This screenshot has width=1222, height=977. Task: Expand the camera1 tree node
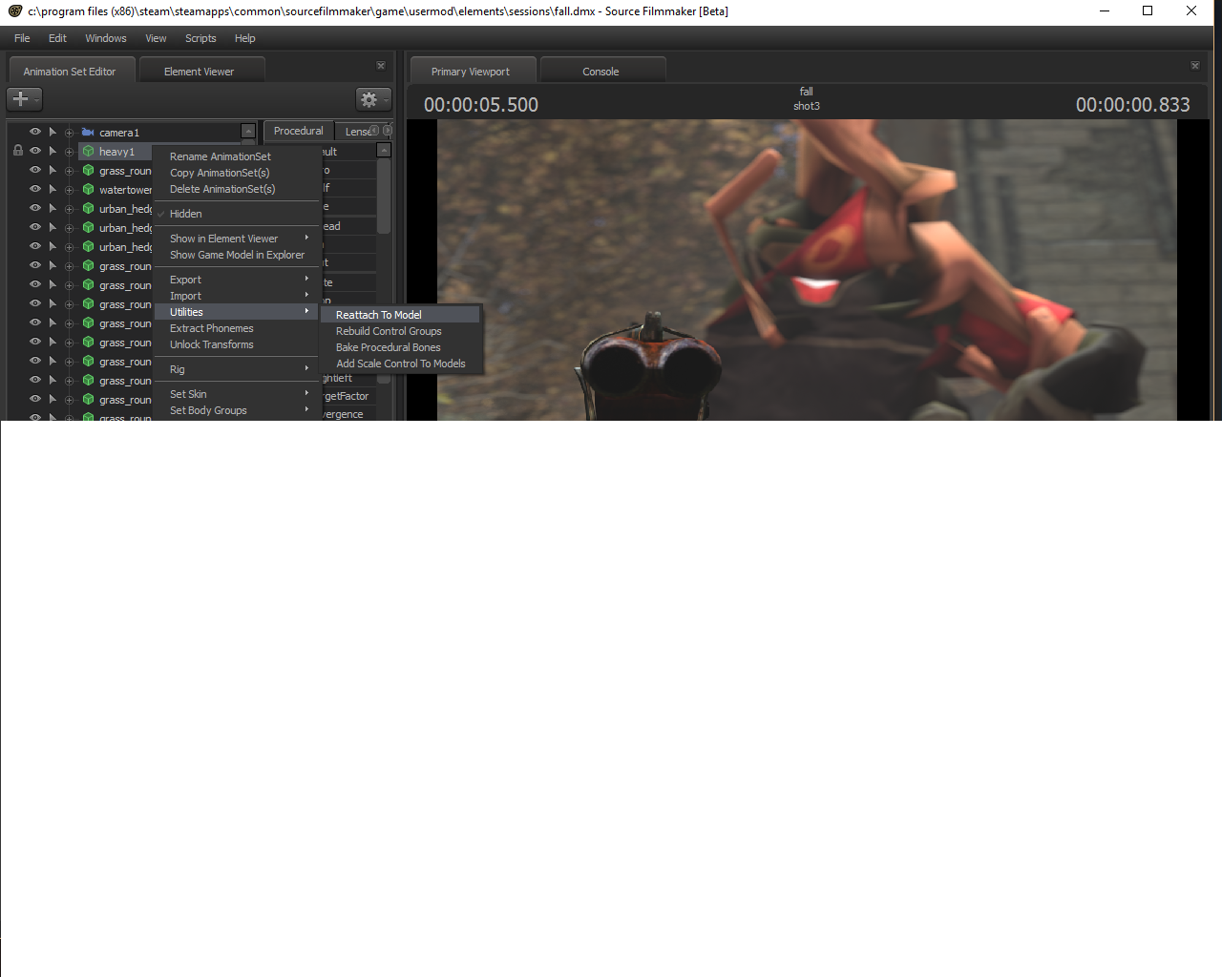click(69, 133)
